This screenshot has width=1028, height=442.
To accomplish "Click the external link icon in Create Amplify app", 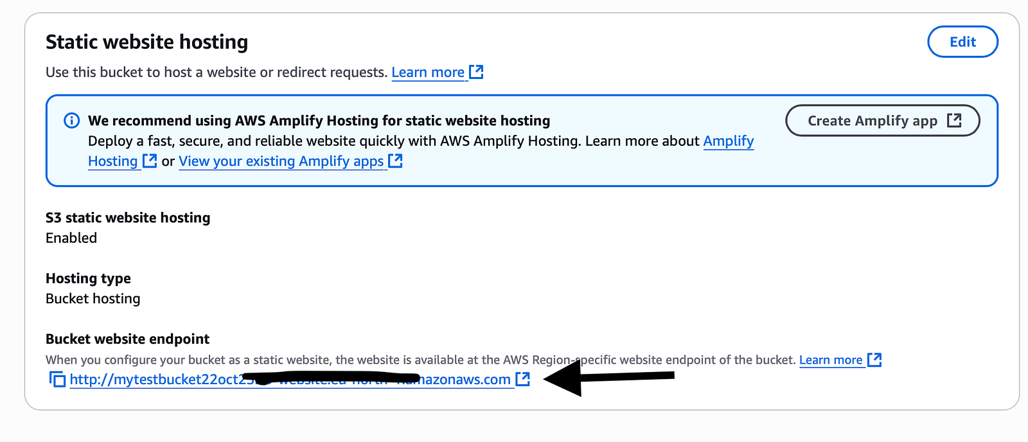I will 955,120.
